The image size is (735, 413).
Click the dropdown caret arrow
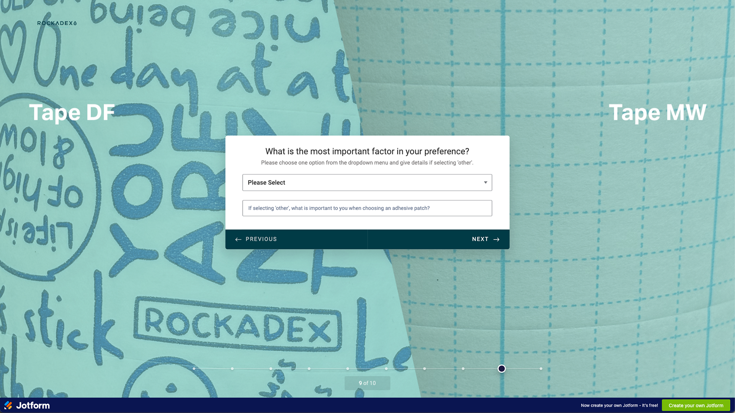485,182
